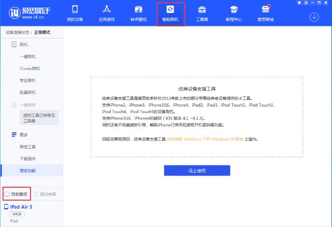Viewport: 332px width, 227px height.
Task: Open 下载固件 in the sidebar
Action: 27,159
